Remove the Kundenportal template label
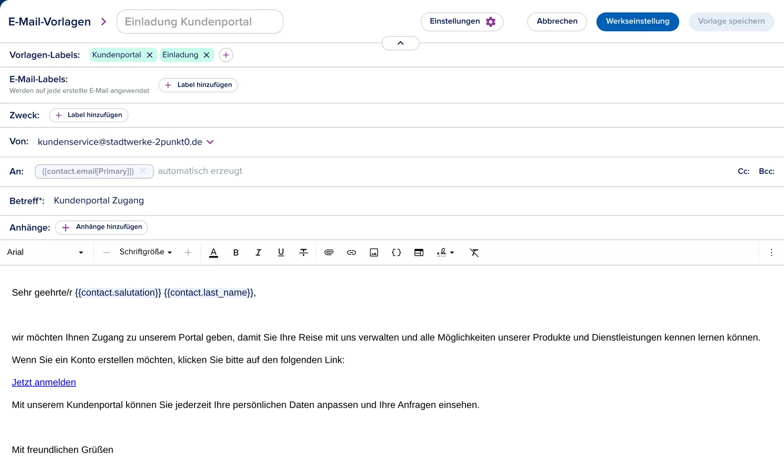This screenshot has height=473, width=784. click(x=150, y=55)
